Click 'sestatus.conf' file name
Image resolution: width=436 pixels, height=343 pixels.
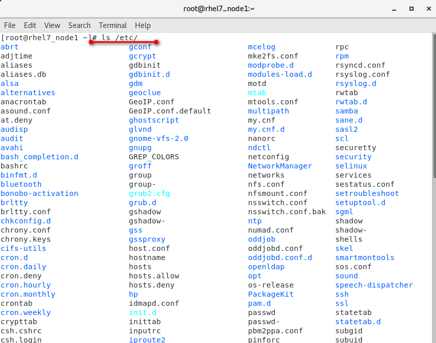pos(365,184)
